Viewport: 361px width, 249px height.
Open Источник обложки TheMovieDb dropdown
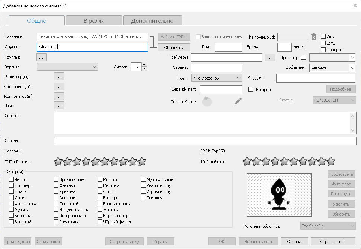pyautogui.click(x=328, y=226)
